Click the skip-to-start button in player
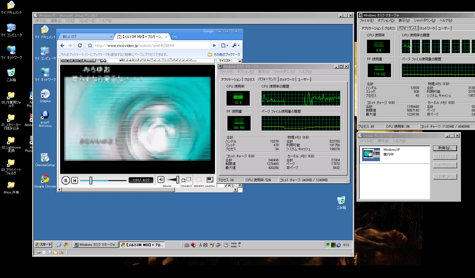 tap(75, 180)
